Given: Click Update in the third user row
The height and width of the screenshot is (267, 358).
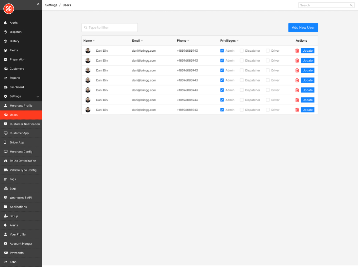Looking at the screenshot, I should [308, 70].
